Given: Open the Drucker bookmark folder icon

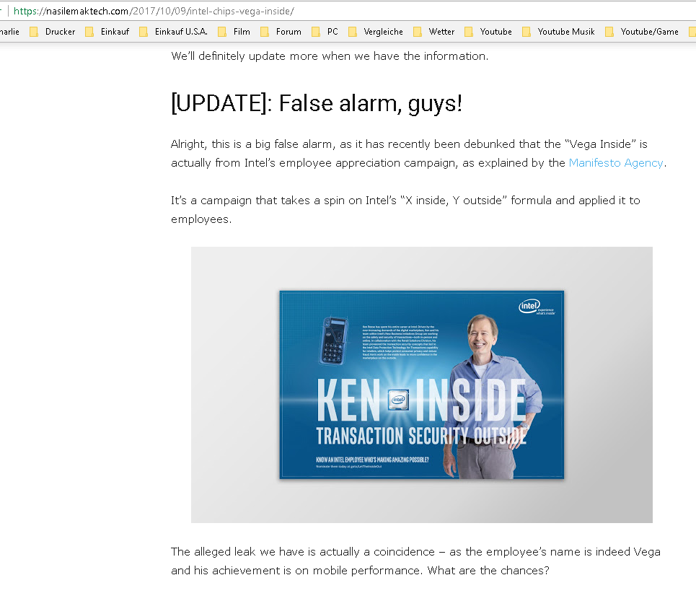Looking at the screenshot, I should coord(34,32).
